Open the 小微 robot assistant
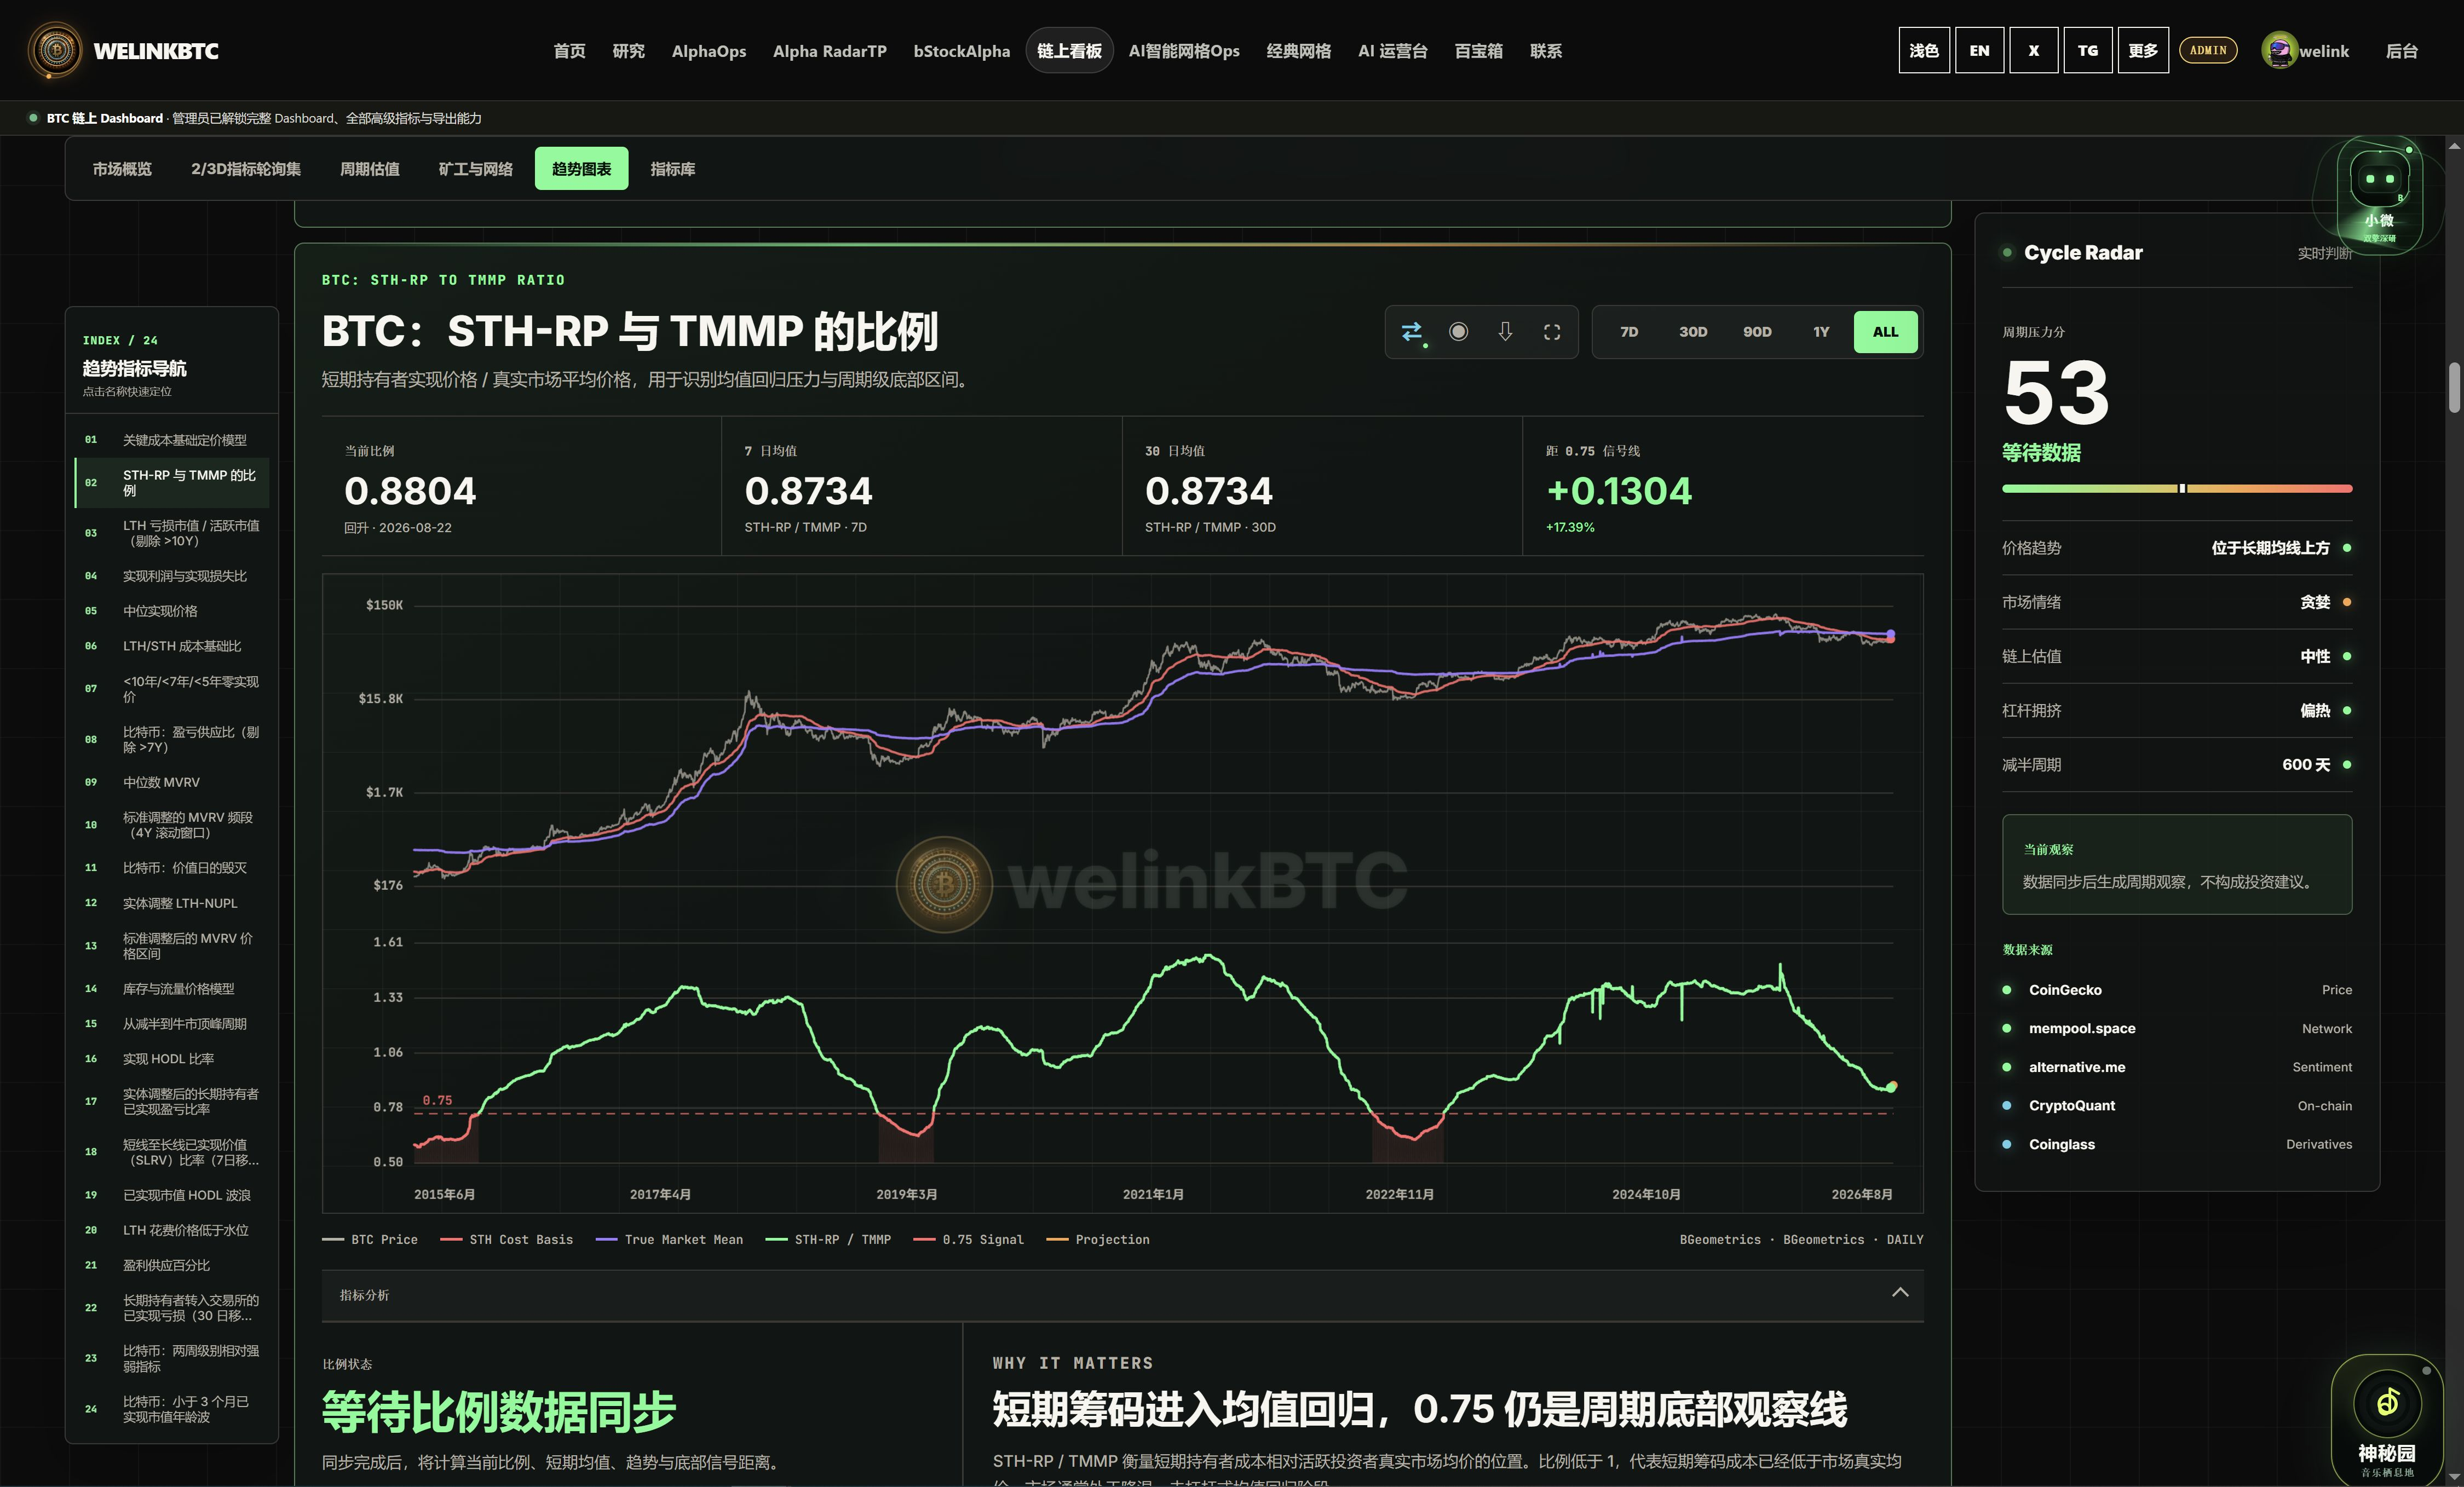Viewport: 2464px width, 1487px height. pyautogui.click(x=2379, y=195)
